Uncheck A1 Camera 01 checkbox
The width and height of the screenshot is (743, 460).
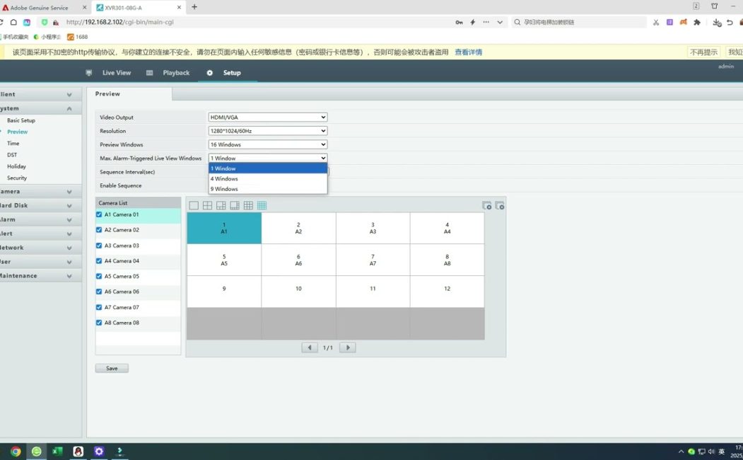pos(100,214)
